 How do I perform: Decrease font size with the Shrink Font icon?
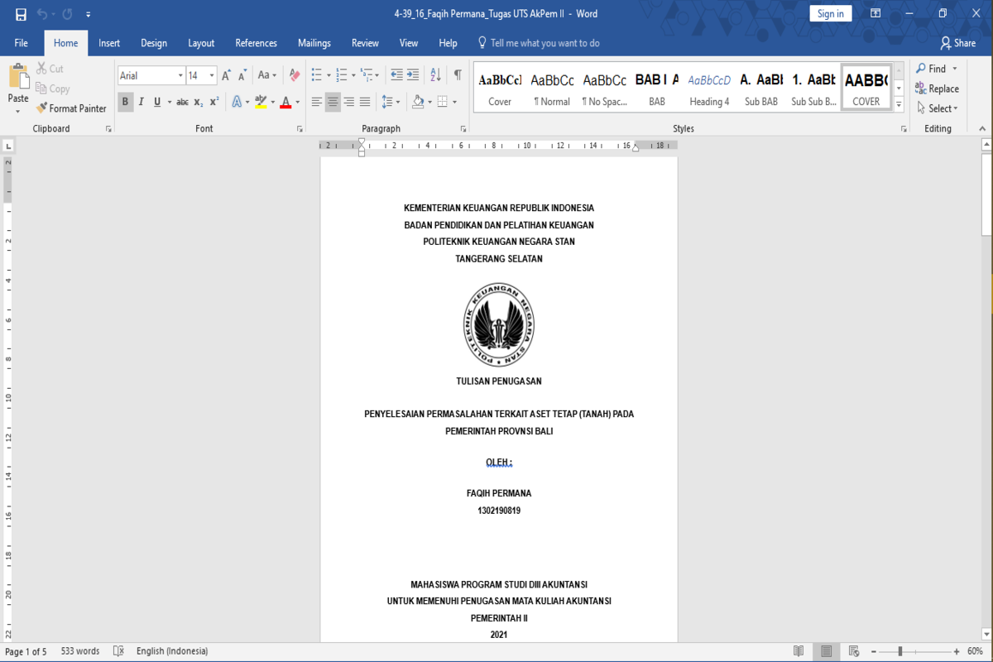[242, 75]
